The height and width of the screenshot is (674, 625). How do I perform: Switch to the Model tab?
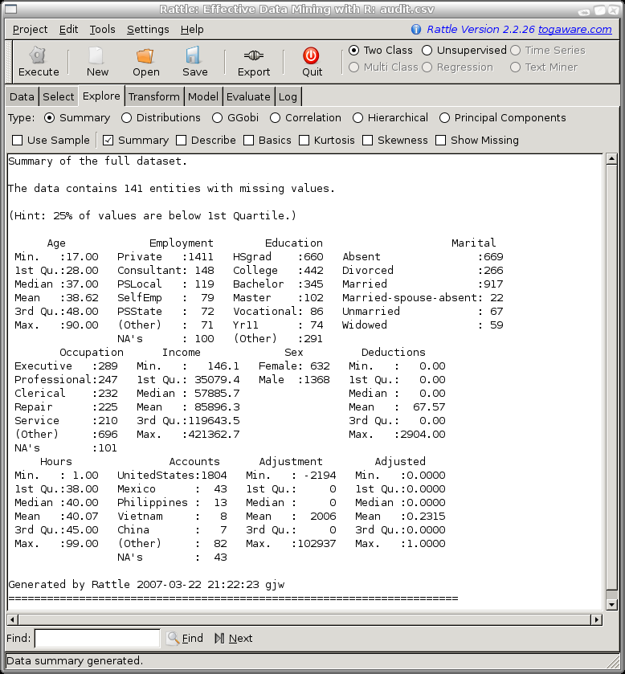203,96
